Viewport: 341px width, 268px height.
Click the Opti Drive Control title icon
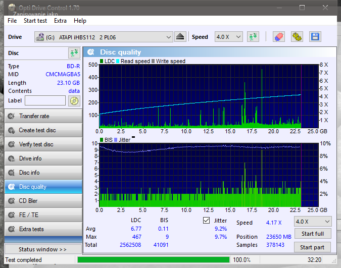point(12,8)
